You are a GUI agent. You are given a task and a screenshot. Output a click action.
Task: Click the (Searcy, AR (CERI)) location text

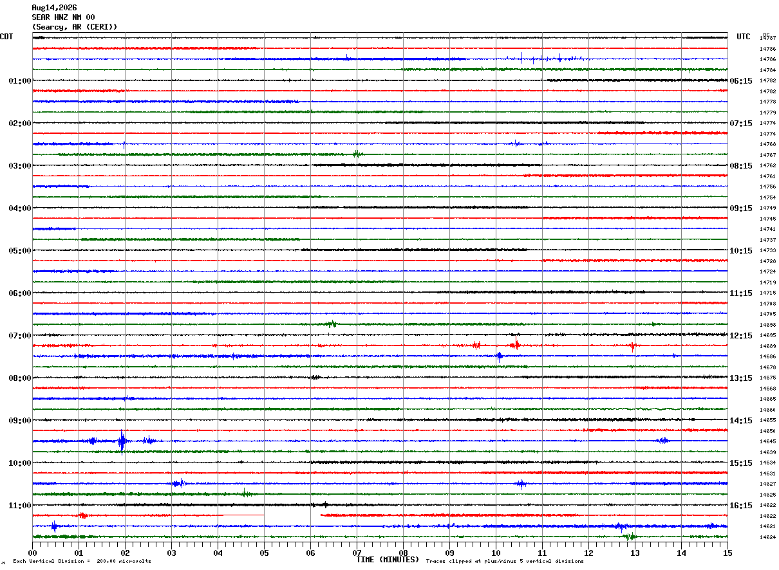tap(75, 27)
